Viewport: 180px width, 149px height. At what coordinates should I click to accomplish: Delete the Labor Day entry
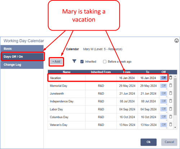171,109
